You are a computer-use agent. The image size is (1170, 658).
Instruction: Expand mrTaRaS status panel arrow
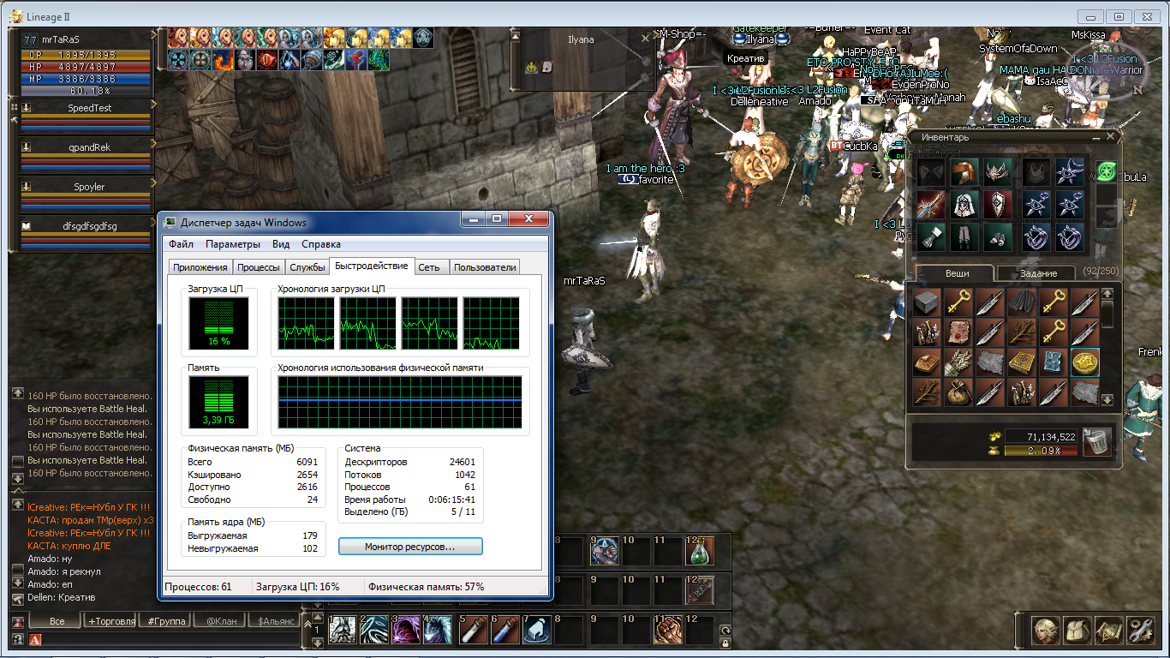point(154,35)
